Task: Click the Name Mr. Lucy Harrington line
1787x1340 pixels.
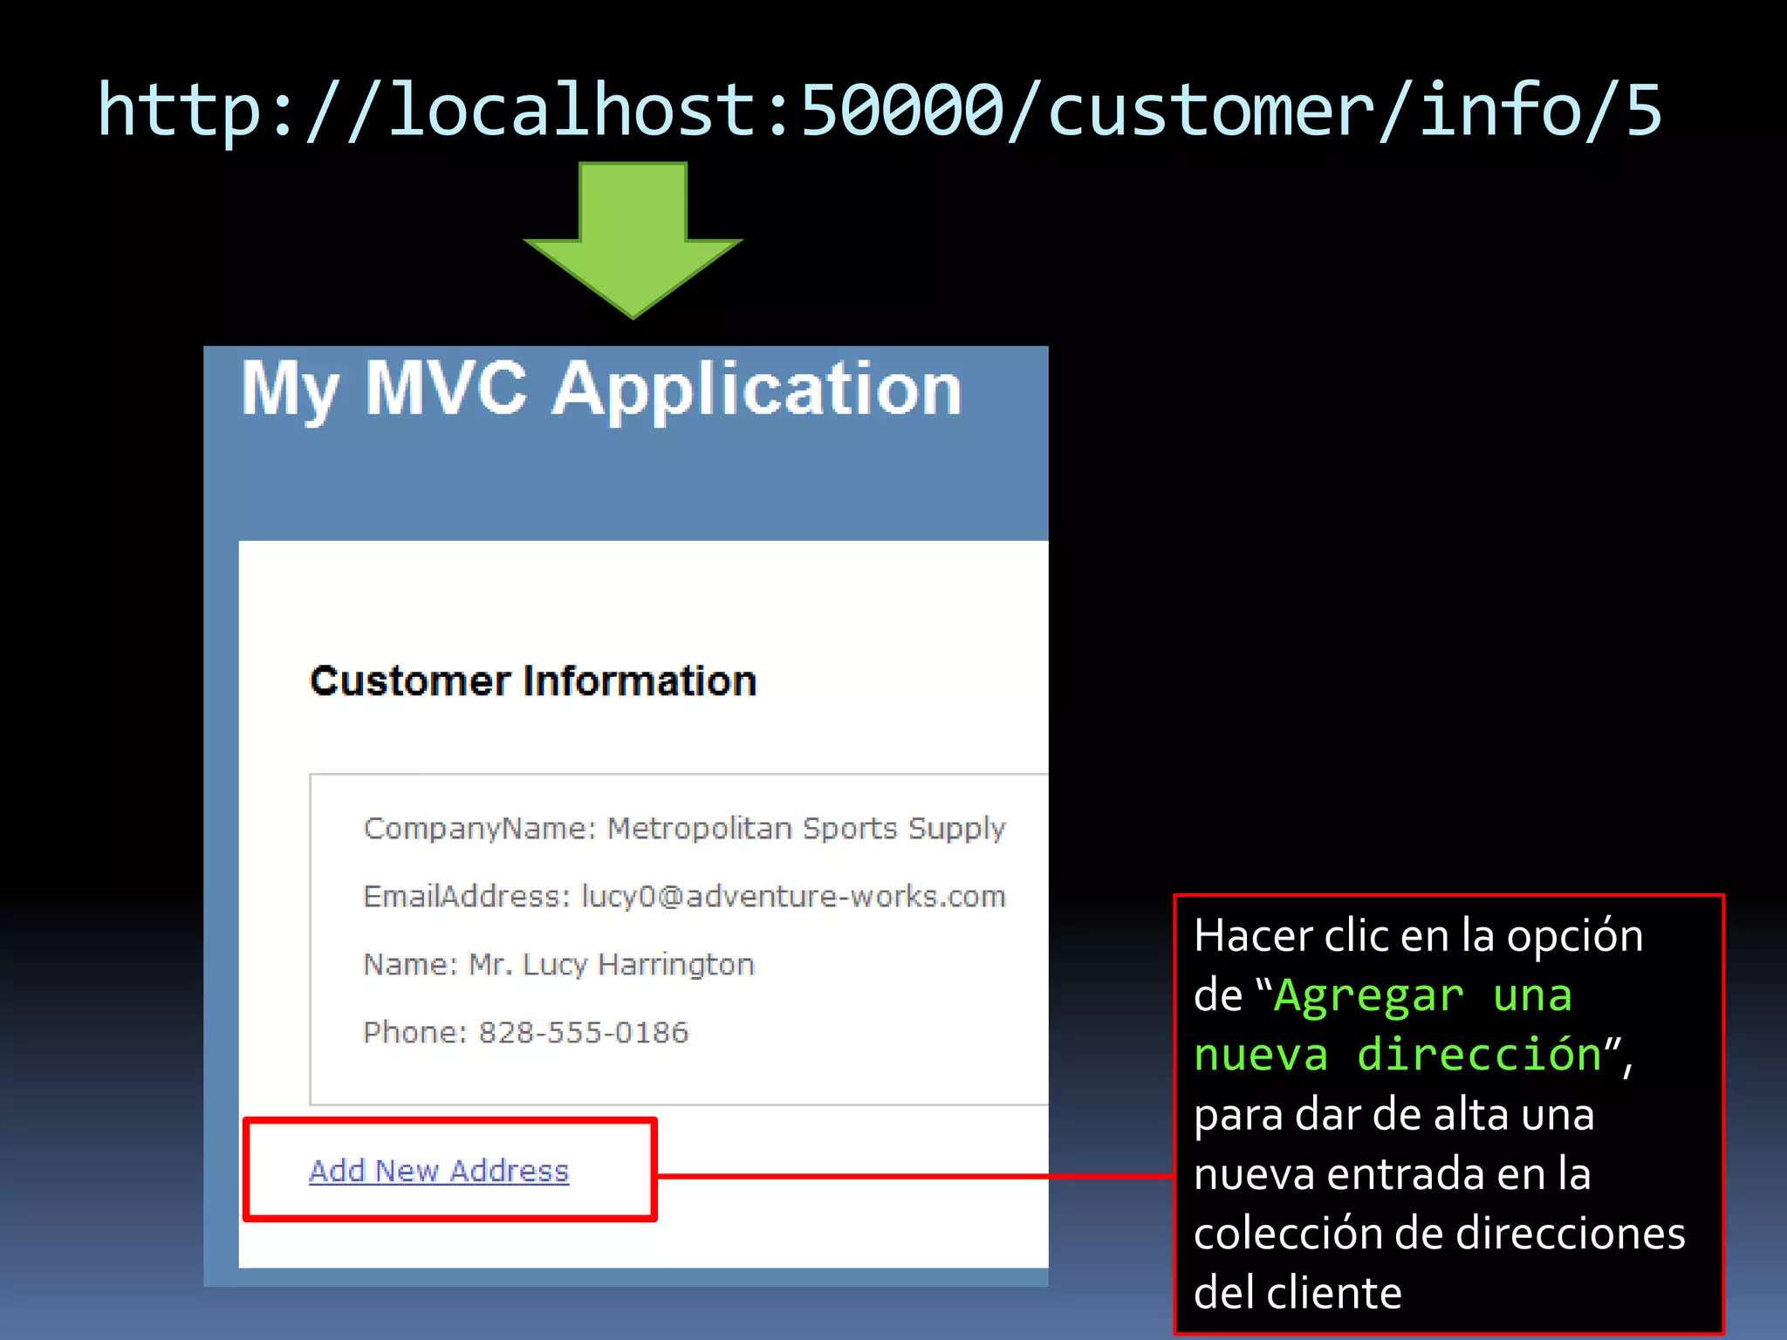Action: tap(558, 964)
